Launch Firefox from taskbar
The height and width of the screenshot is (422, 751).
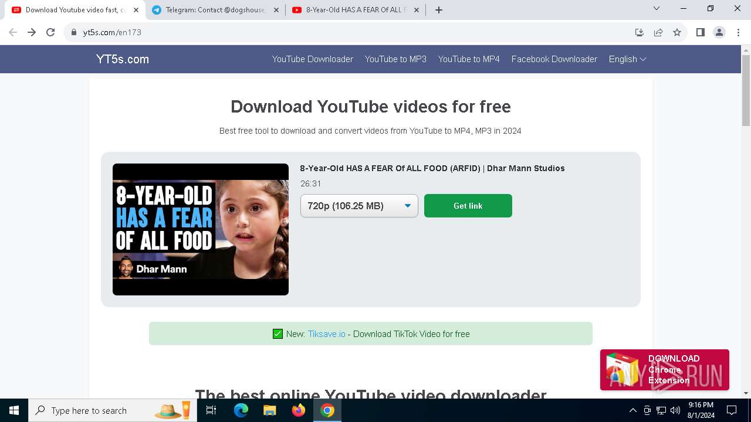pos(298,410)
